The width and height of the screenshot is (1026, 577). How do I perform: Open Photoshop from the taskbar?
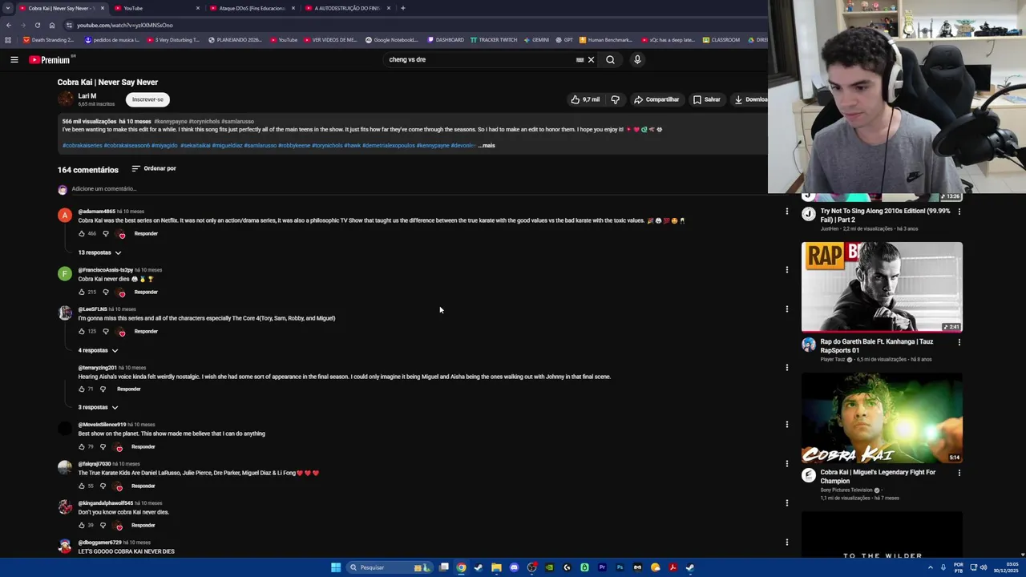coord(620,567)
